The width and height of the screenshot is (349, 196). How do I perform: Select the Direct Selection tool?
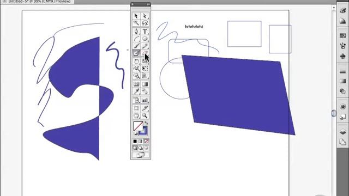(x=145, y=16)
